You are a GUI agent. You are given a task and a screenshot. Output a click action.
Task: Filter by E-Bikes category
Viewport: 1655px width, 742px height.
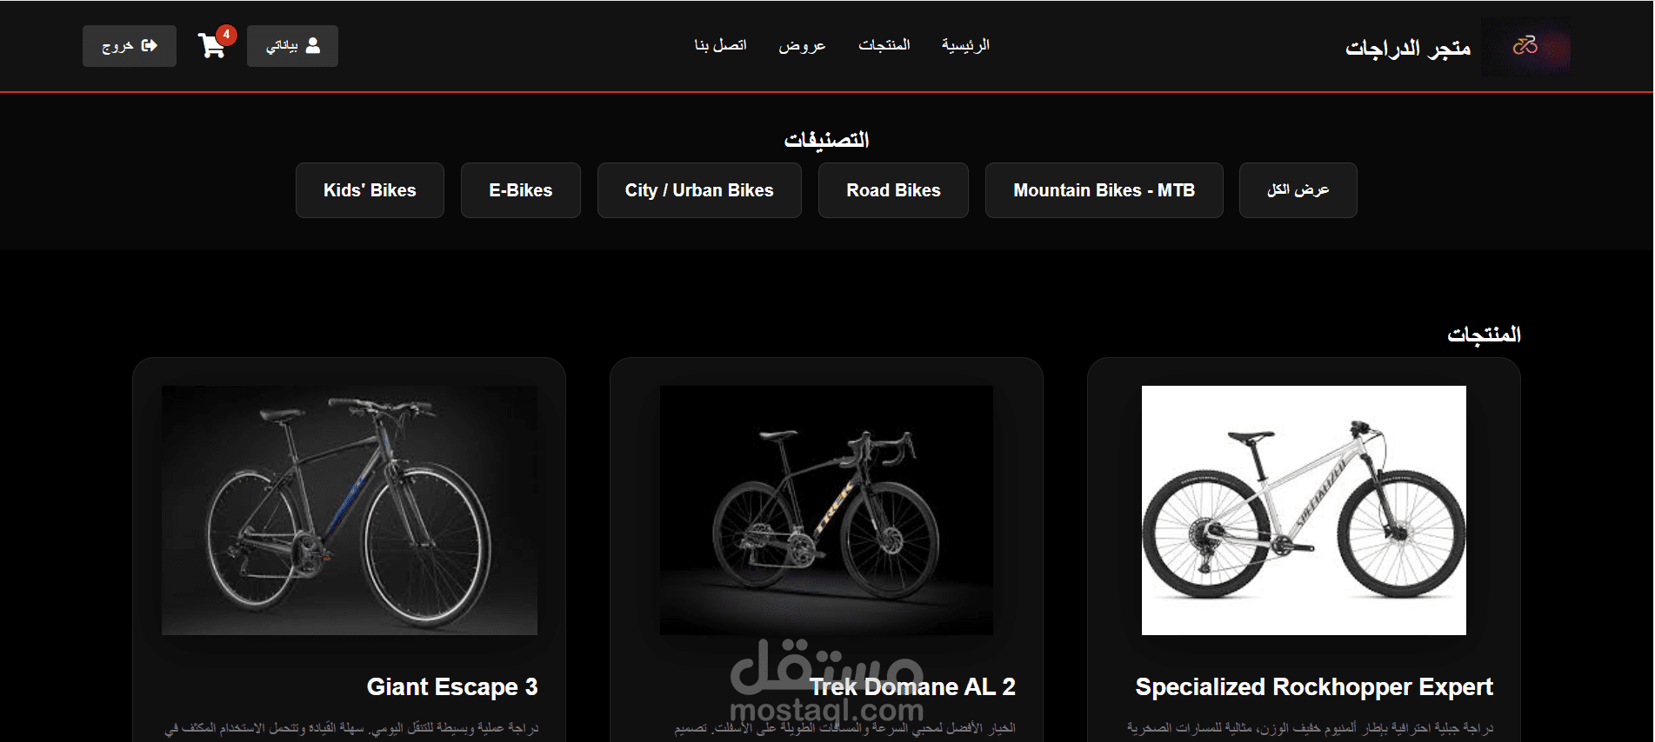(x=521, y=190)
